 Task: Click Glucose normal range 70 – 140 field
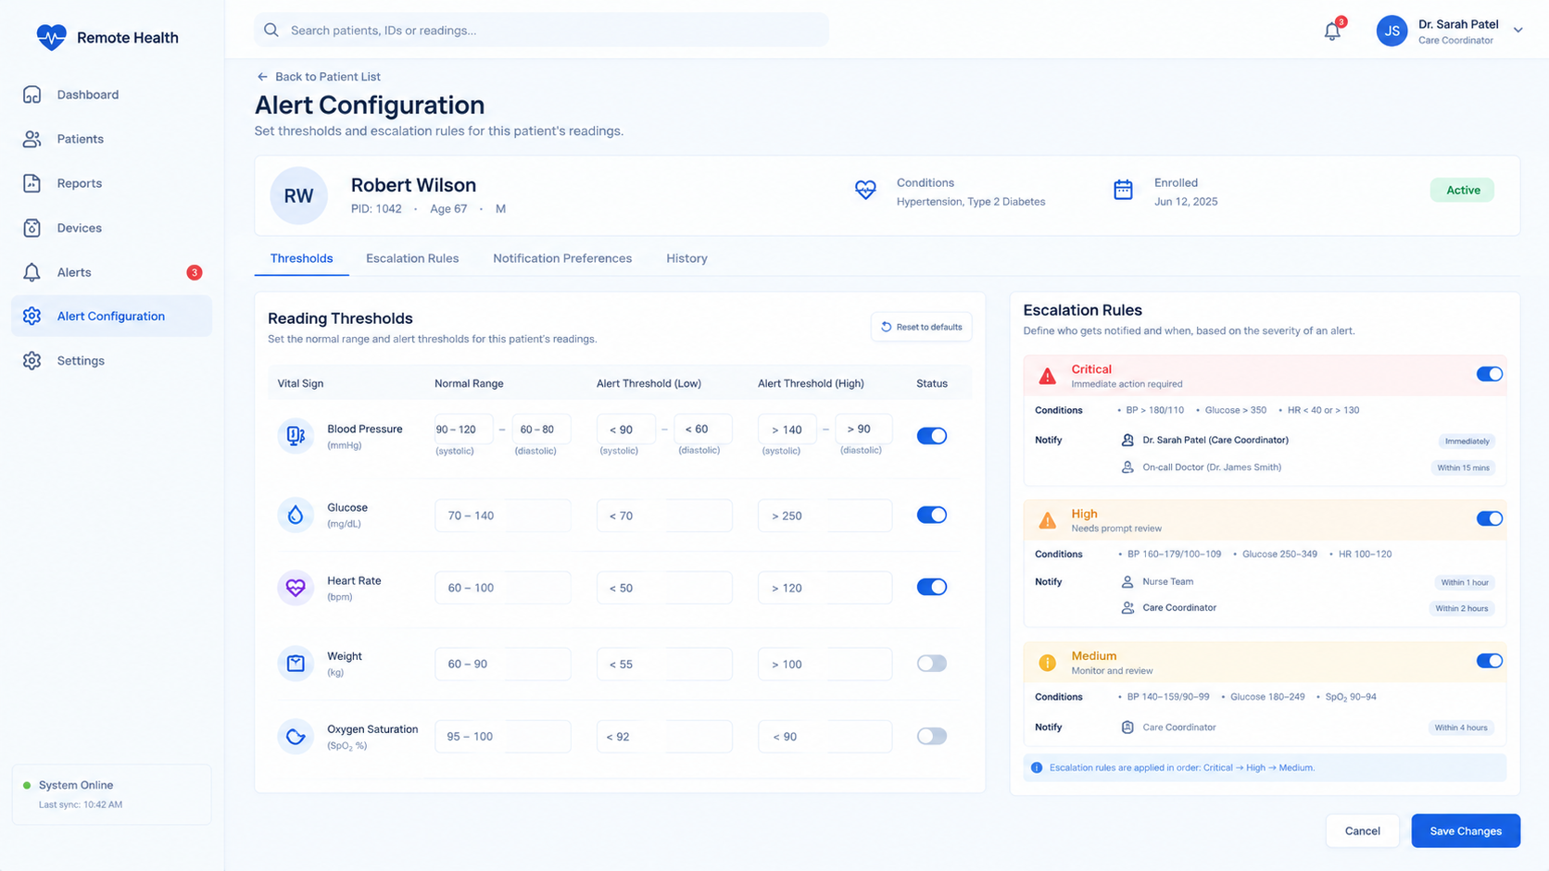pyautogui.click(x=503, y=516)
